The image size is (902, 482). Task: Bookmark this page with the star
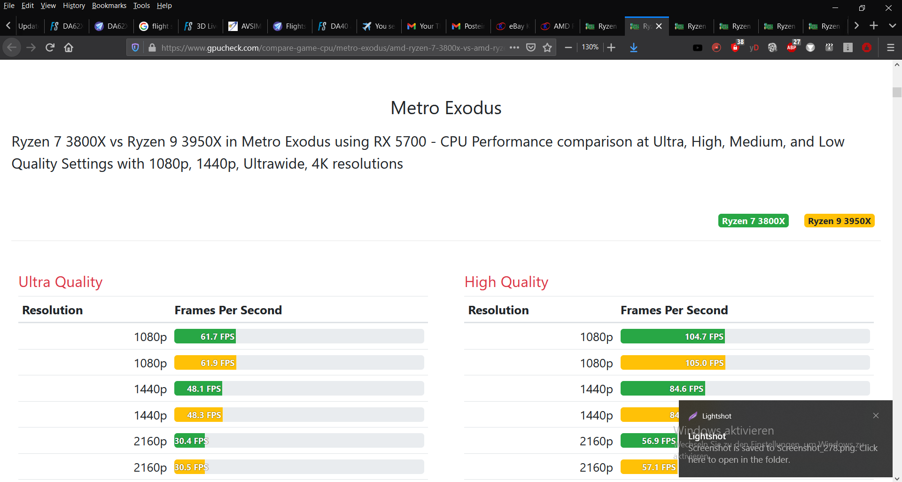(547, 47)
